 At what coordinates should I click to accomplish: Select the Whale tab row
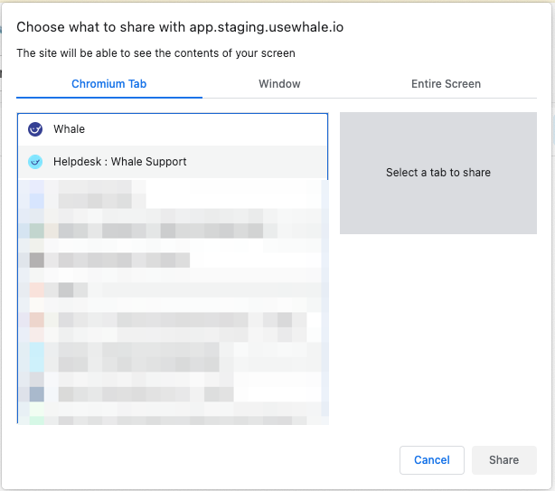[x=173, y=129]
